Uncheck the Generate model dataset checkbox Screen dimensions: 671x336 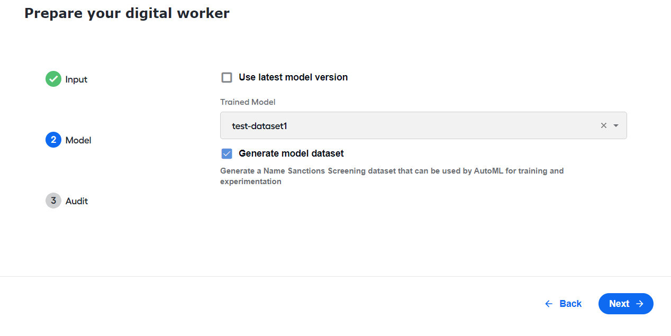tap(227, 154)
